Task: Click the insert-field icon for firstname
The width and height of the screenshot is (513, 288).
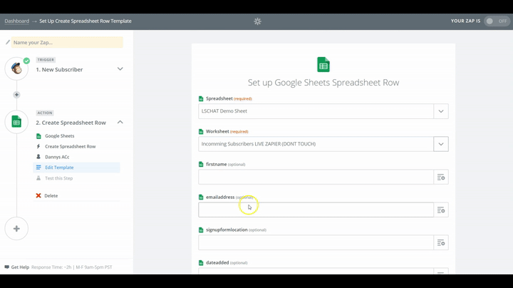Action: (441, 177)
